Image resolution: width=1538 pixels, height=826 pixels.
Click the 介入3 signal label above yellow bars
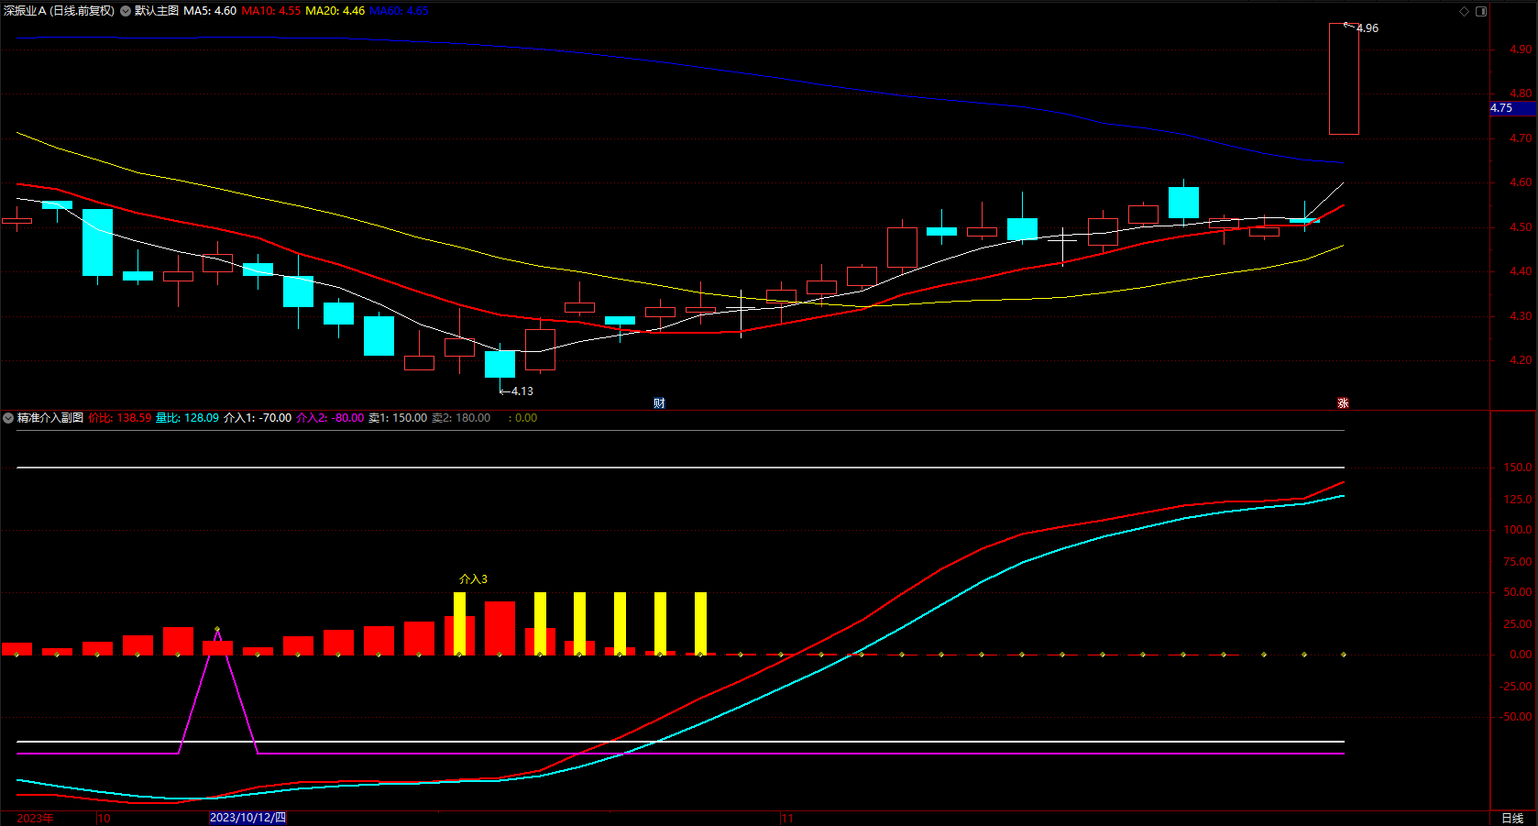[x=473, y=579]
